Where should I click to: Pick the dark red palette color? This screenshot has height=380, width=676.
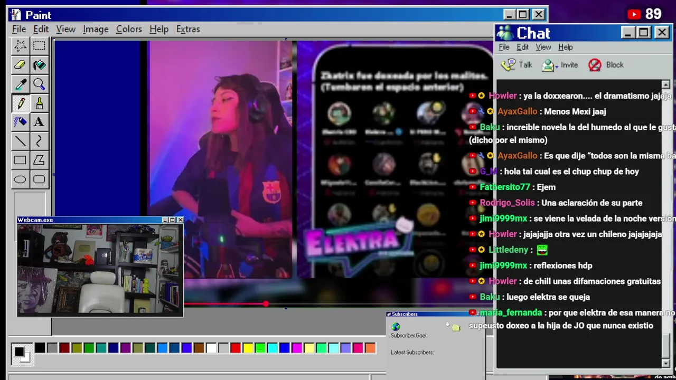(64, 348)
